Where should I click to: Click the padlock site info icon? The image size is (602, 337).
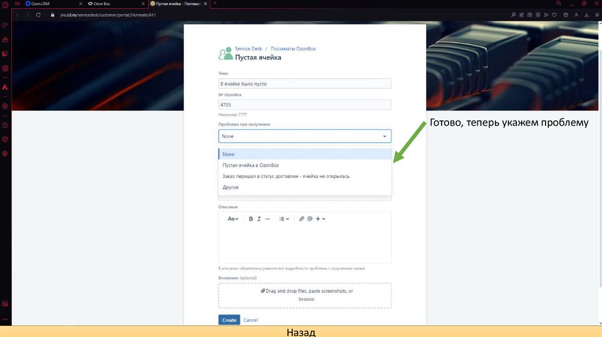[52, 15]
